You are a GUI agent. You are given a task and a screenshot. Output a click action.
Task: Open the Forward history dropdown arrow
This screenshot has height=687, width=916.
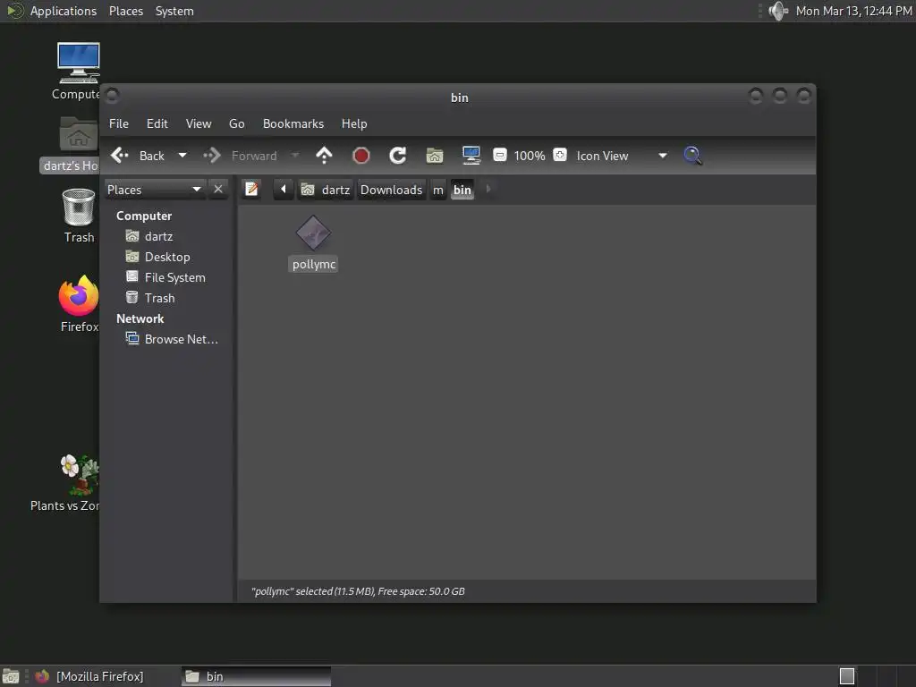pyautogui.click(x=295, y=156)
